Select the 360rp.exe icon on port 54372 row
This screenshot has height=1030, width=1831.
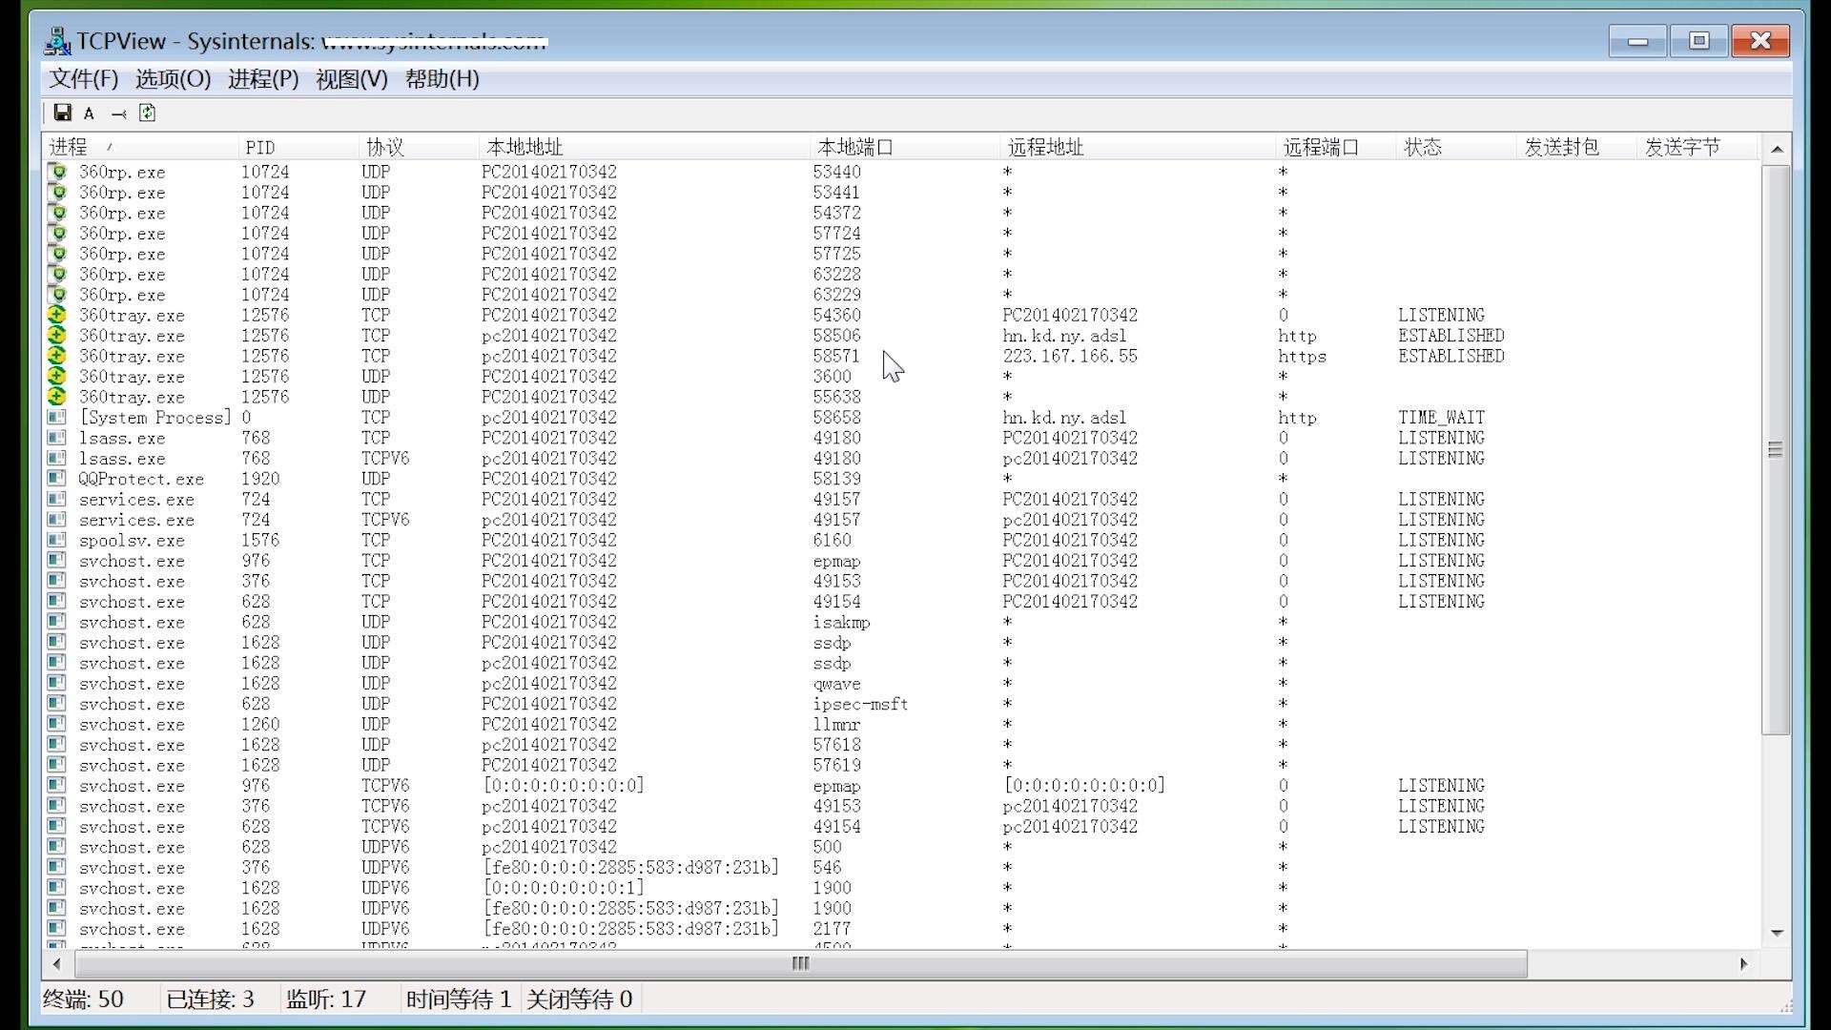point(58,213)
